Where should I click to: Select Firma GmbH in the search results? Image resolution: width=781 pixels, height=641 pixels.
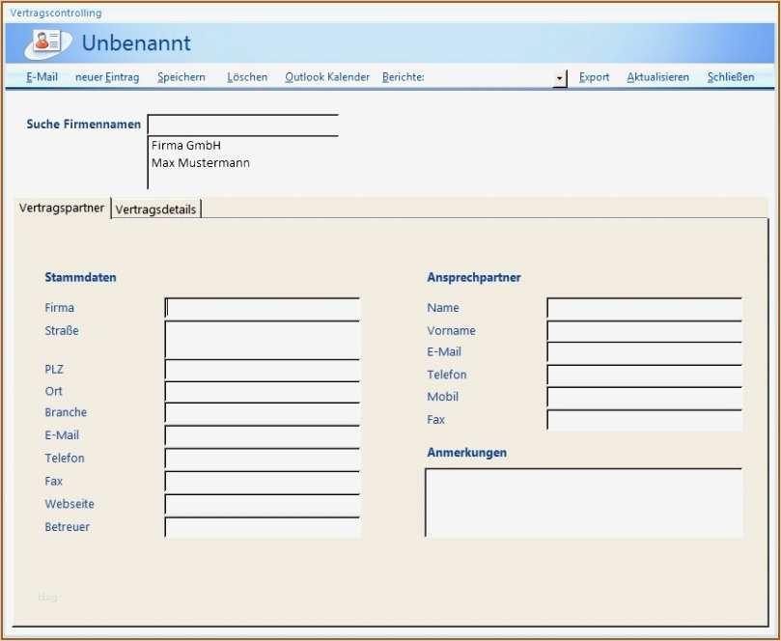coord(186,146)
